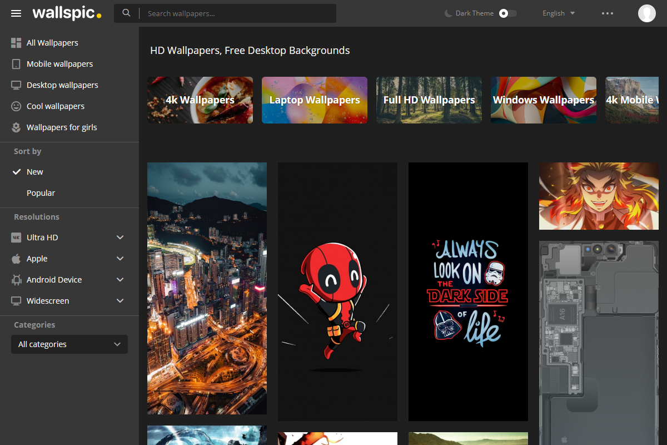Toggle the Dark Theme switch
Viewport: 667px width, 445px height.
tap(507, 13)
